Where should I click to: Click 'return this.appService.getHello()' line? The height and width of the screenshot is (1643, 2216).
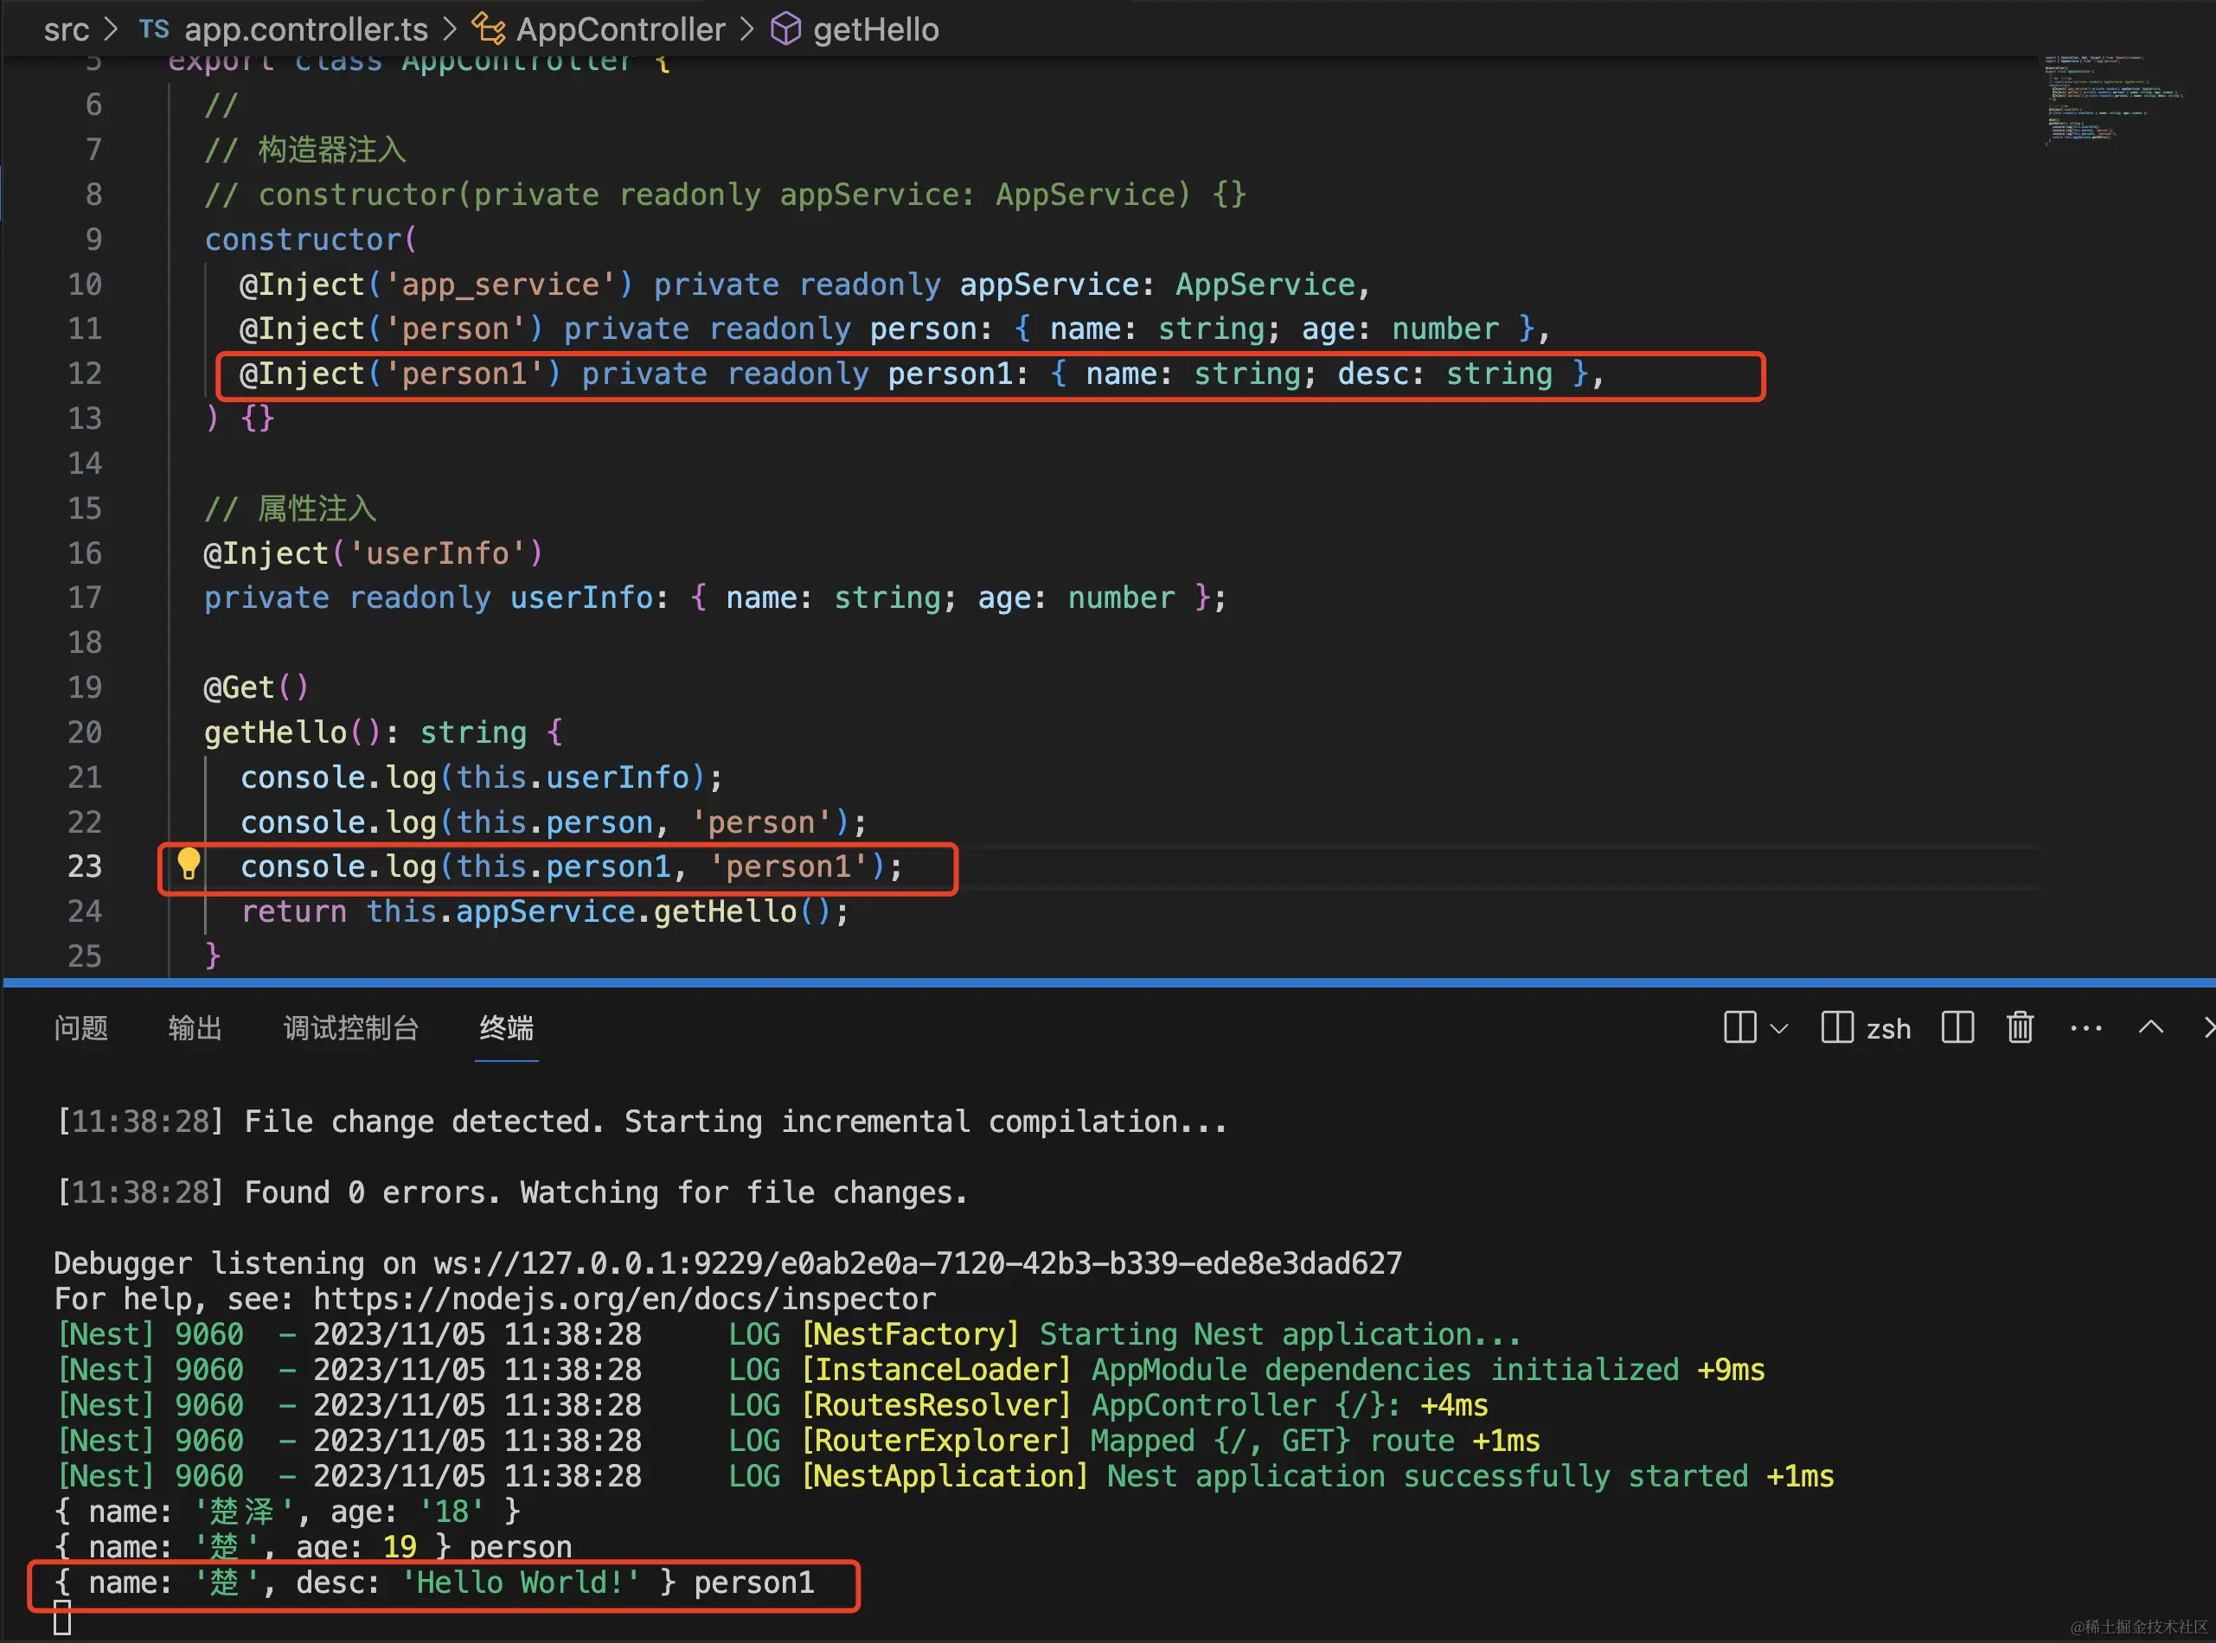pos(545,912)
